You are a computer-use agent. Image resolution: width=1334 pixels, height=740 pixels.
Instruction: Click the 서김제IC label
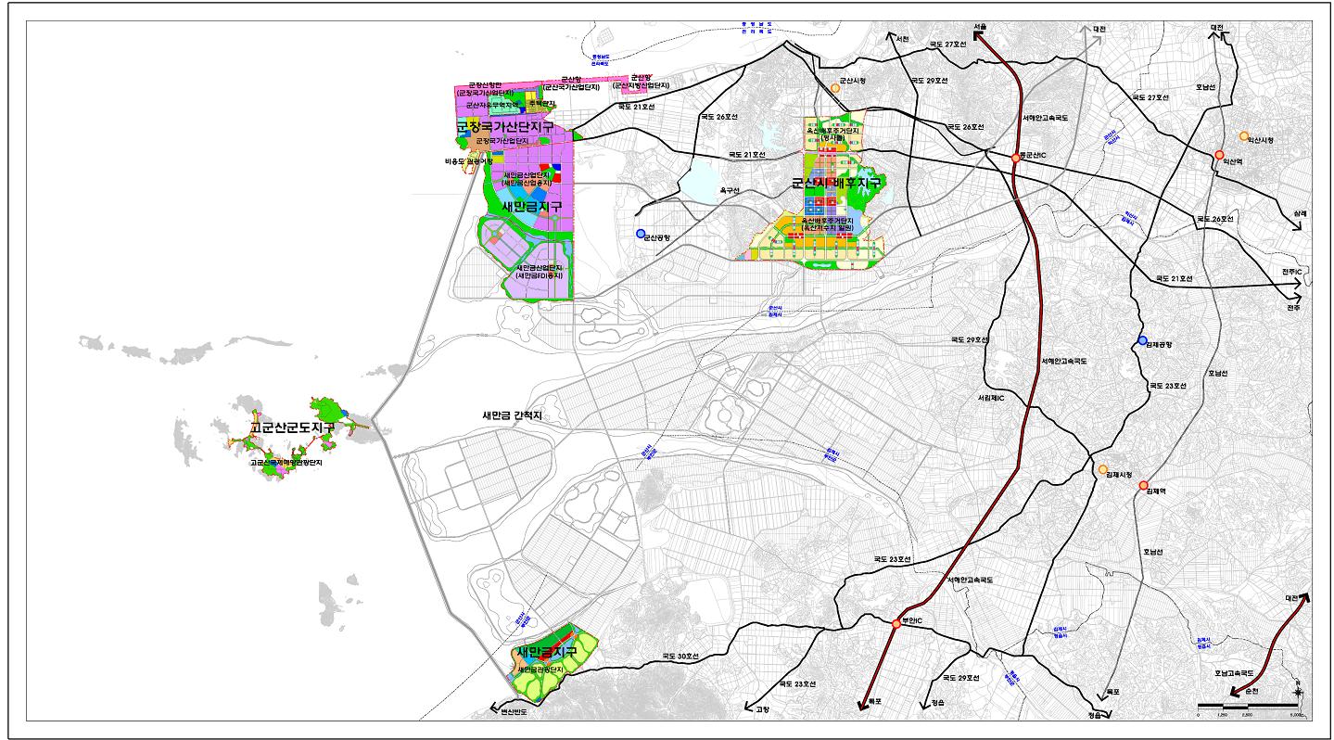point(991,397)
